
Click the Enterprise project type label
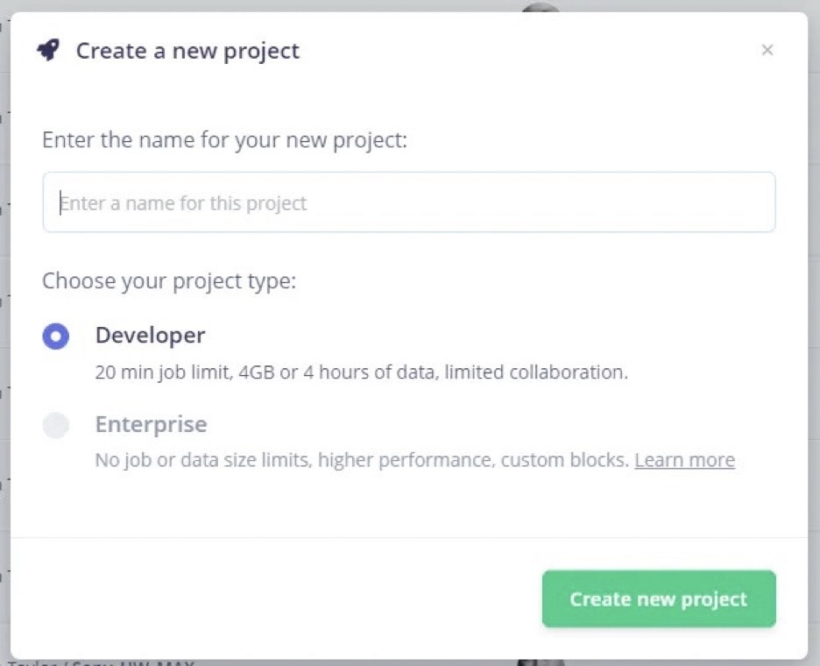(x=151, y=425)
